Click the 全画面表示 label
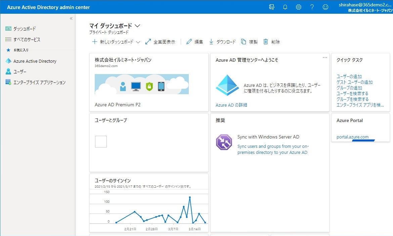The width and height of the screenshot is (393, 236). point(164,42)
